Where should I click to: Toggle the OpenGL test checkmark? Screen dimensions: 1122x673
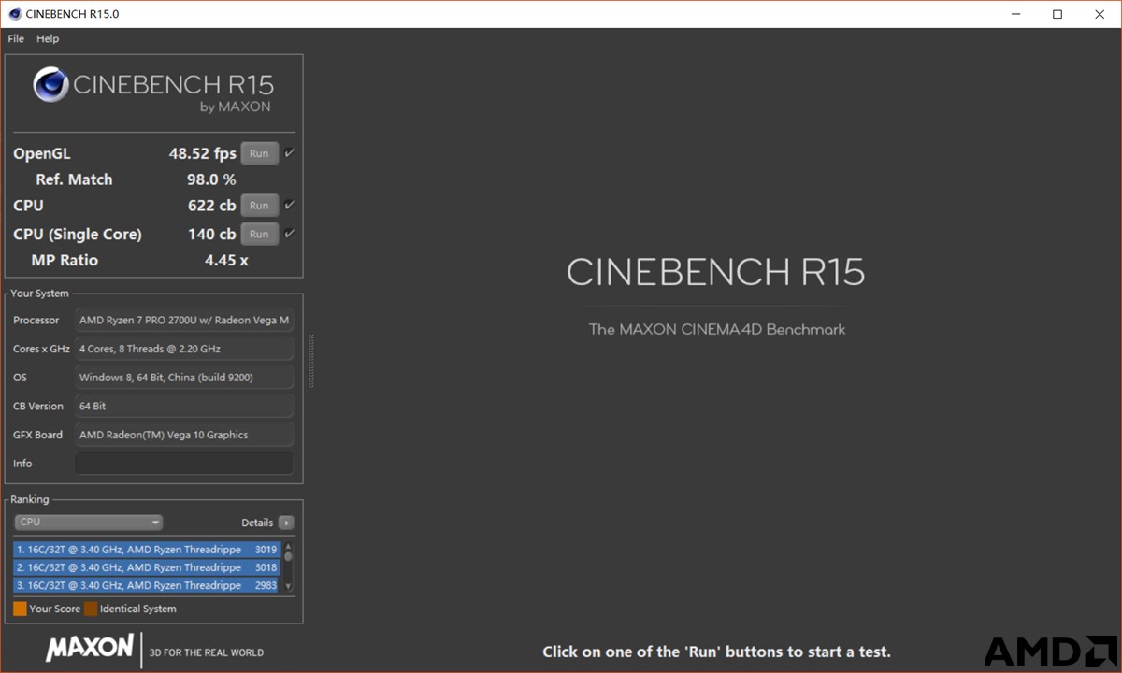coord(290,153)
